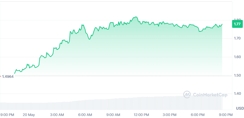This screenshot has width=244, height=118.
Task: Click the green 1.77 current price tag
Action: (237, 24)
